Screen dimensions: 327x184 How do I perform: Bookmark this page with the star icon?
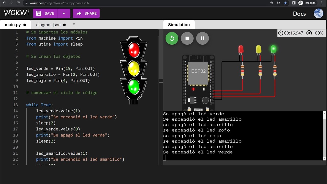pos(285,3)
